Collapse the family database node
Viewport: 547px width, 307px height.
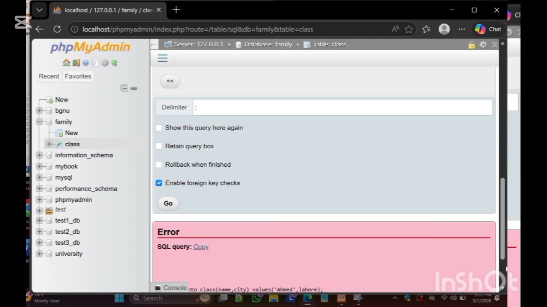[x=39, y=122]
